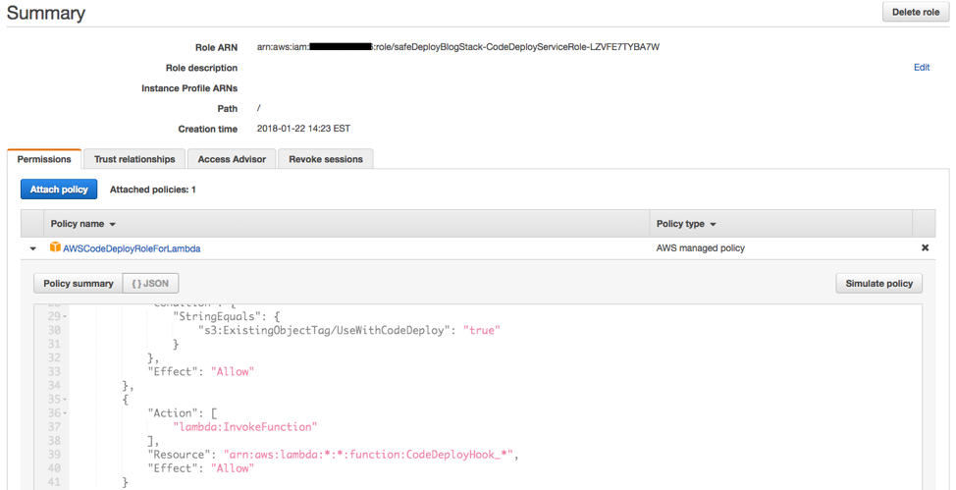This screenshot has height=490, width=956.
Task: Click the "AWS managed policy" type cell
Action: tap(701, 248)
